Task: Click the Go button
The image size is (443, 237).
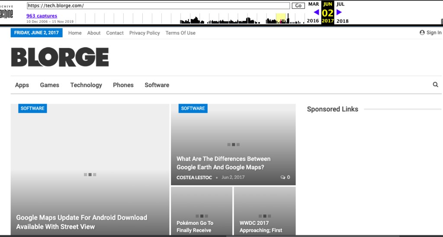Action: pos(298,6)
